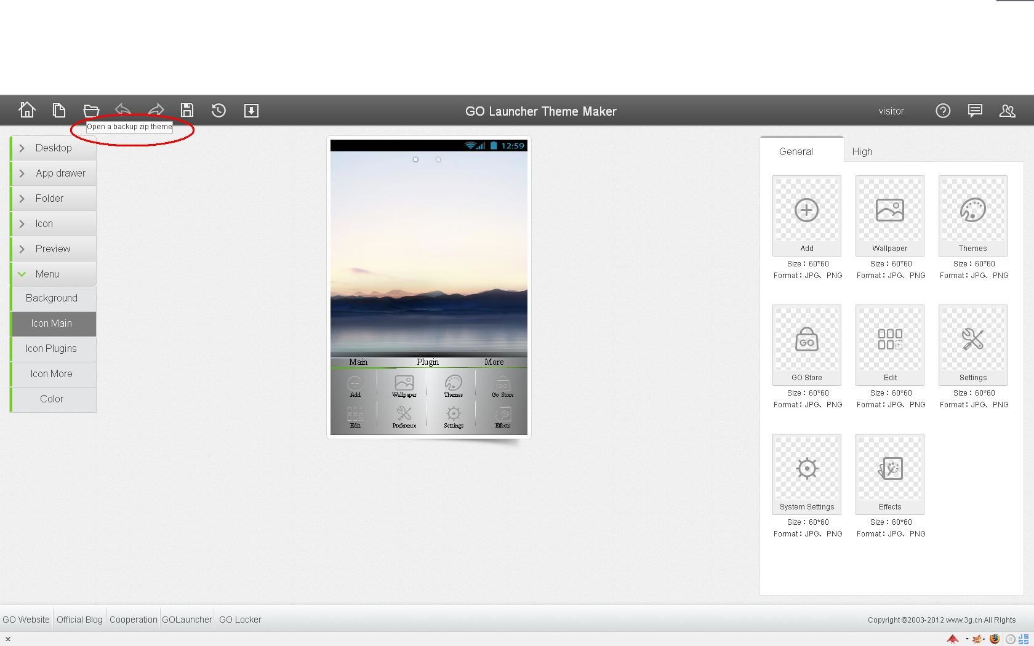
Task: Click Preference icon in phone preview
Action: pyautogui.click(x=404, y=417)
